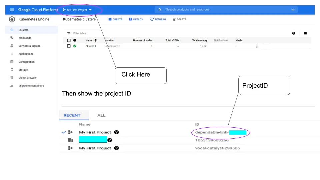The height and width of the screenshot is (180, 320).
Task: Switch to the ALL tab
Action: [x=101, y=115]
